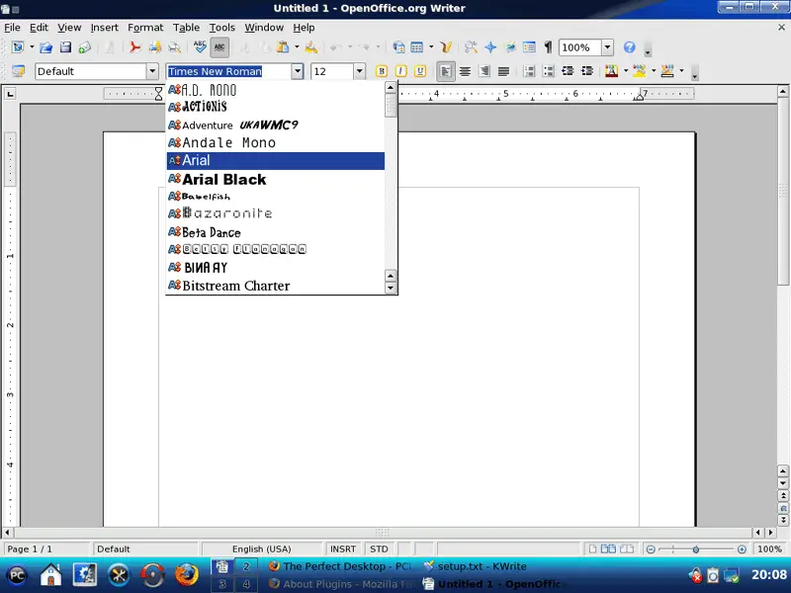Increase paragraph indent

(x=587, y=71)
